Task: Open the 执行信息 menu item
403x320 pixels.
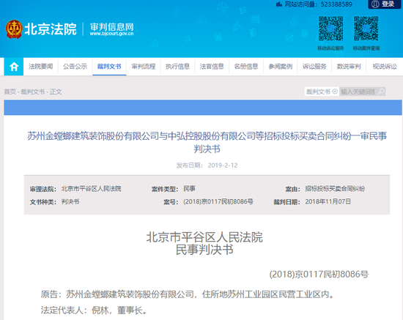Action: pyautogui.click(x=177, y=67)
